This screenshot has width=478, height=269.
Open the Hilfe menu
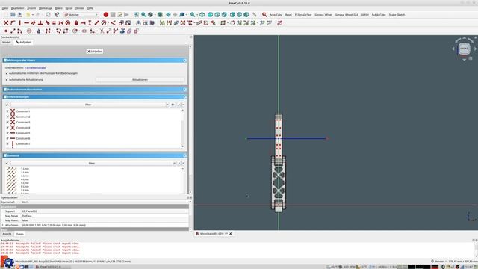(x=90, y=8)
